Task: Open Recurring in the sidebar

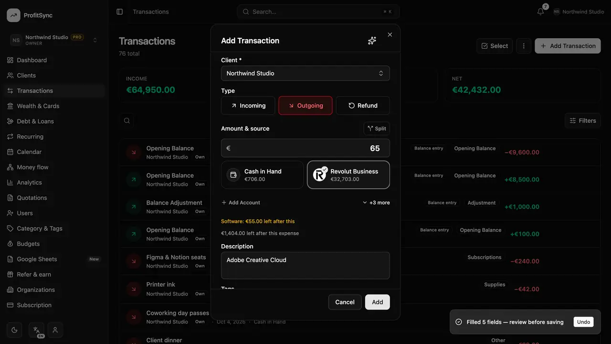Action: pos(53,137)
